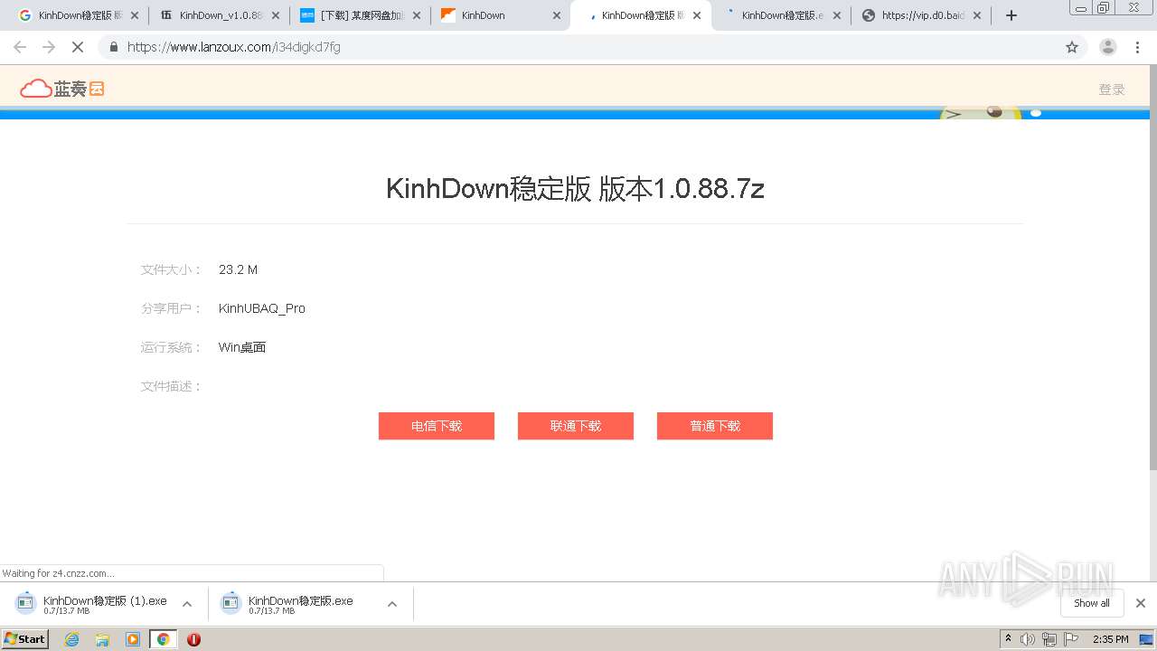Click the uploader name KinhUBAQ_Pro
Screen dimensions: 1157x651
(x=262, y=308)
